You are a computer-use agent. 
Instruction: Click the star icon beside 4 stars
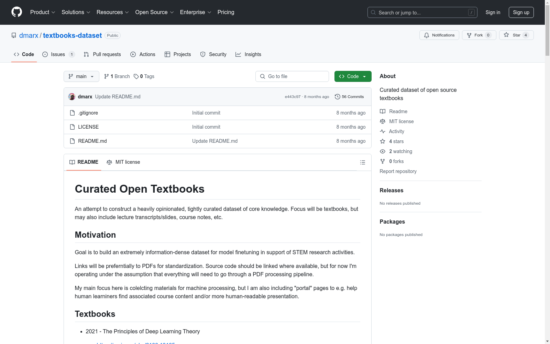tap(383, 141)
